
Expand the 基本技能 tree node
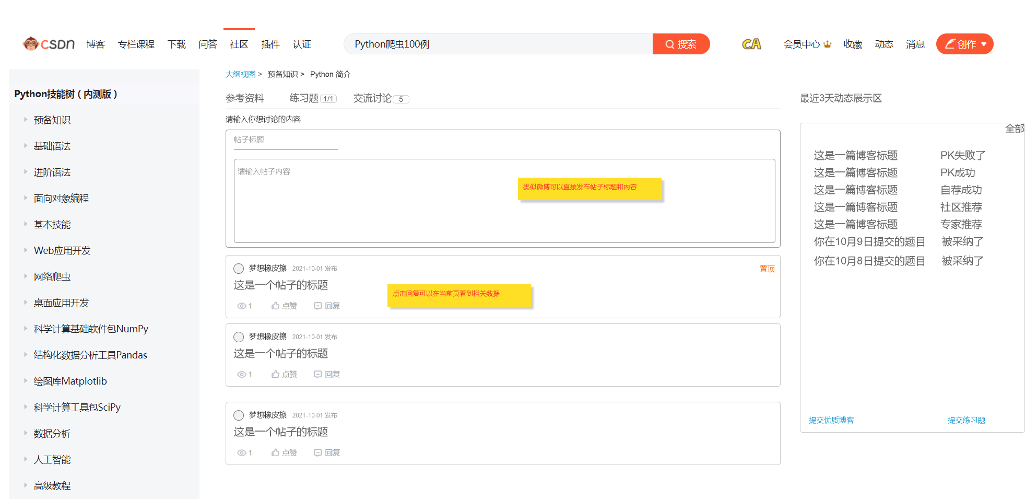coord(25,224)
